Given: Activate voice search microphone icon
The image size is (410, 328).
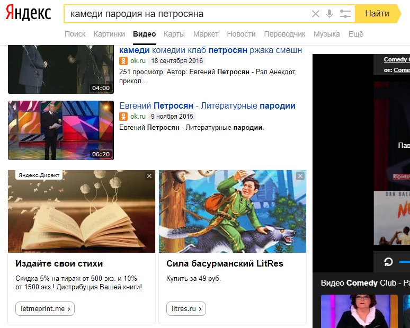Looking at the screenshot, I should tap(330, 14).
